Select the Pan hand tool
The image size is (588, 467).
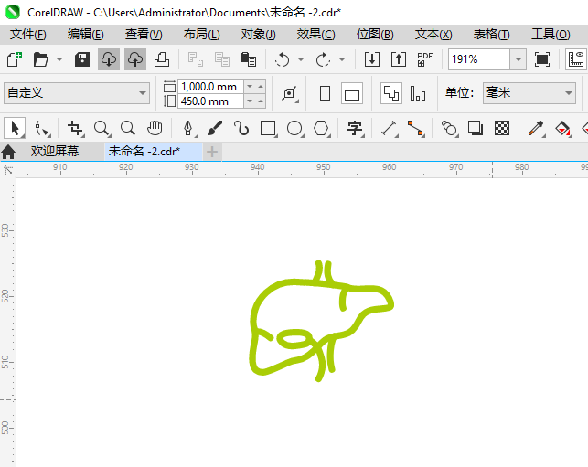coord(155,128)
